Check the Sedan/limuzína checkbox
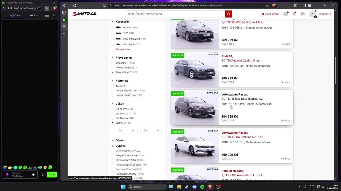Viewport: 341px width, 191px height. pos(113,39)
